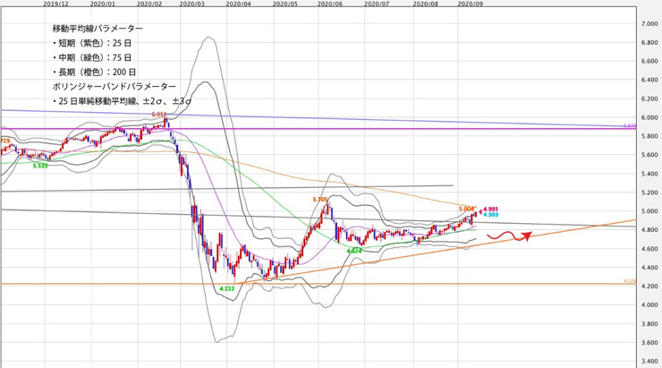
Task: Select the orange 5.004 high label
Action: click(466, 209)
